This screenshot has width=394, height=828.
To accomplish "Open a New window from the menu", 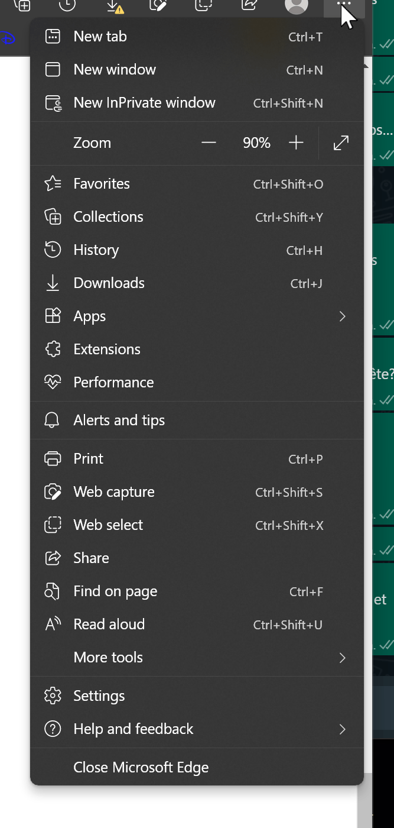I will click(x=197, y=70).
